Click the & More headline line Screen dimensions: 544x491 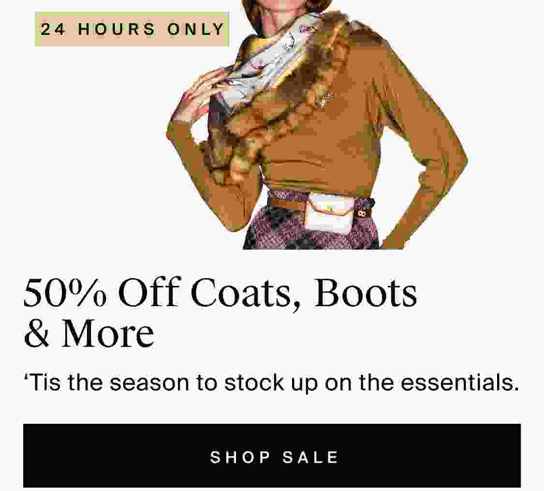pyautogui.click(x=89, y=333)
